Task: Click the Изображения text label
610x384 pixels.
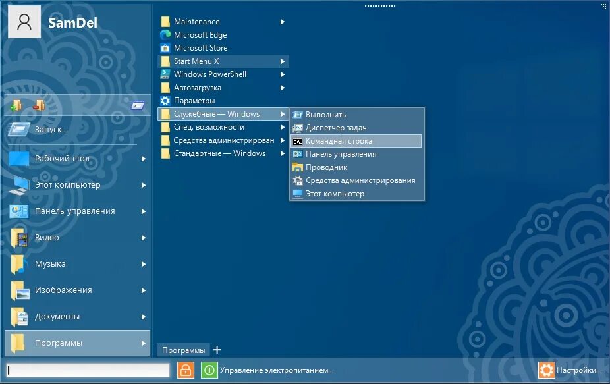Action: 63,290
